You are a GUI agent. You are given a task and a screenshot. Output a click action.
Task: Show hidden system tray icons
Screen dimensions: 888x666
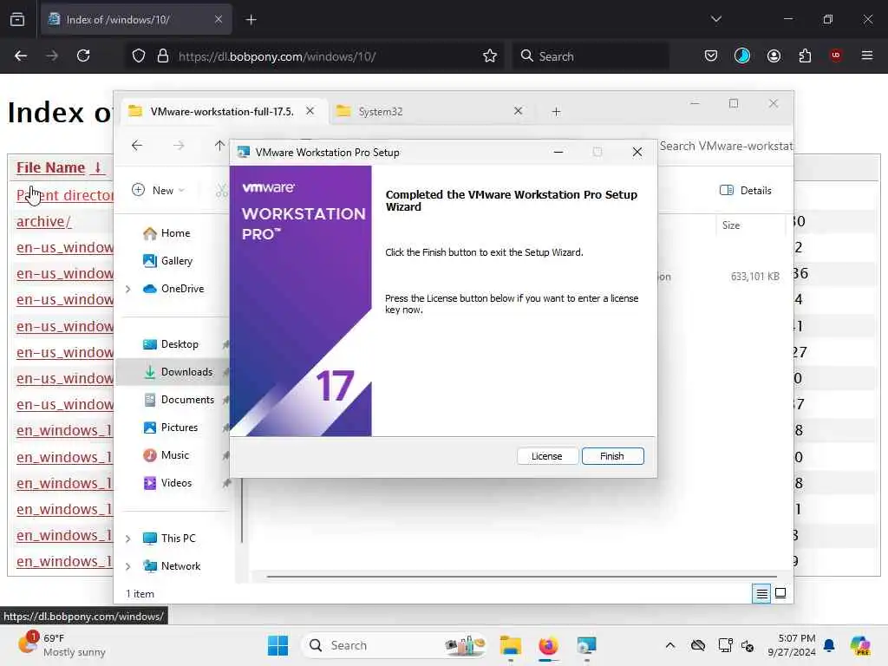click(670, 645)
